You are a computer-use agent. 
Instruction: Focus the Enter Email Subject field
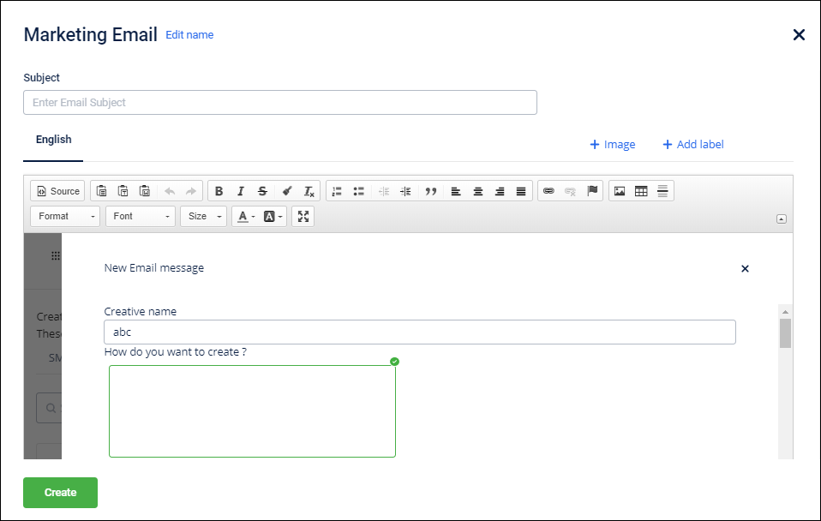(280, 103)
